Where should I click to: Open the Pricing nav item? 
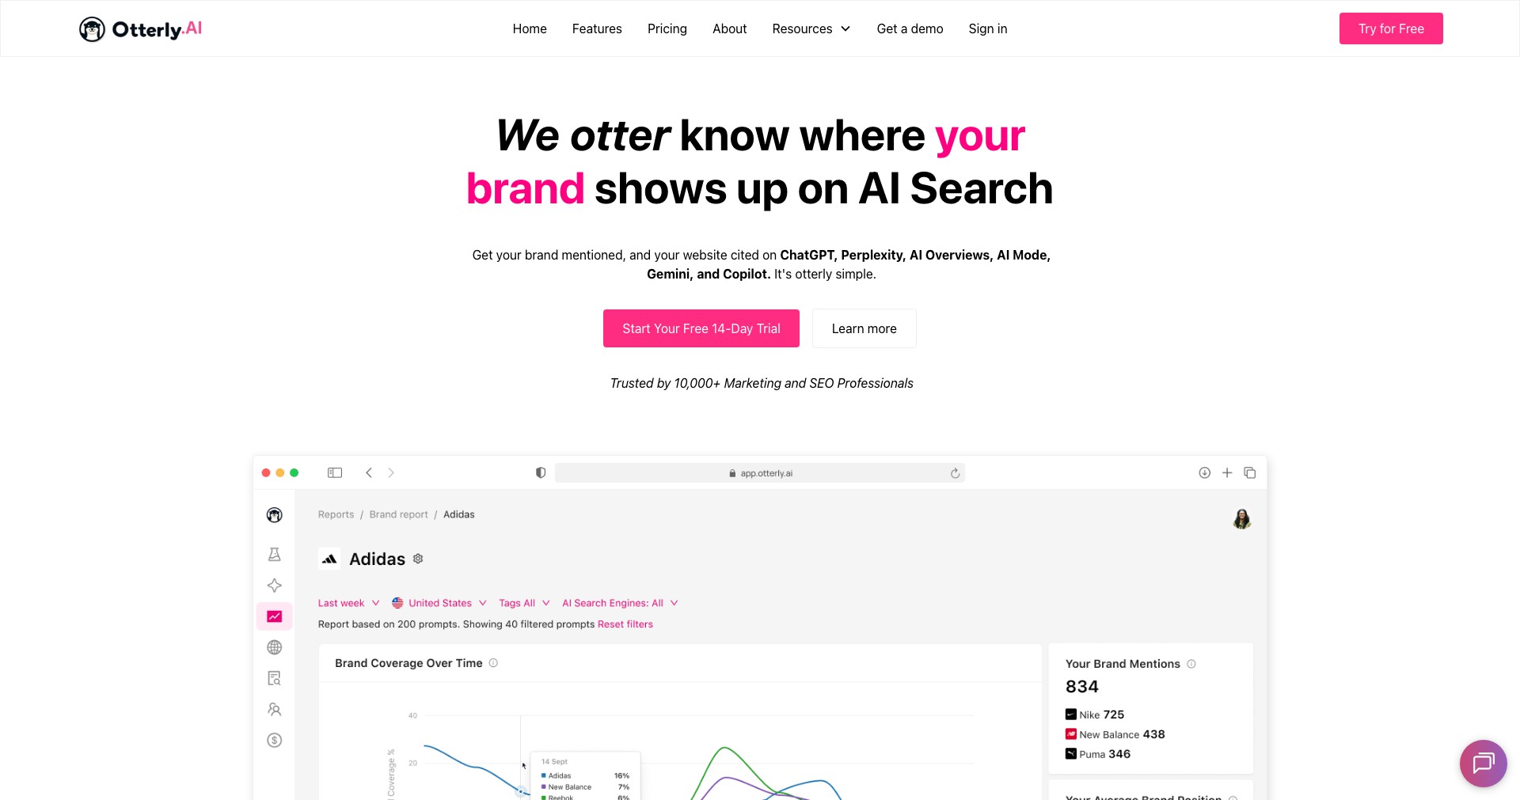[667, 28]
